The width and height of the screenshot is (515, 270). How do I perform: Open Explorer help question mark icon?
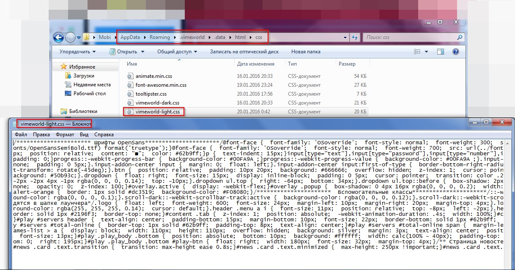[456, 52]
